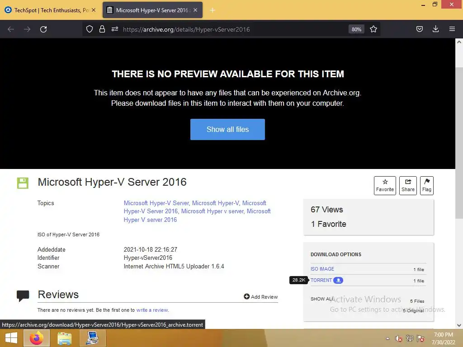Click the Microsoft Hyper-V Server 2016 heading

pyautogui.click(x=112, y=182)
